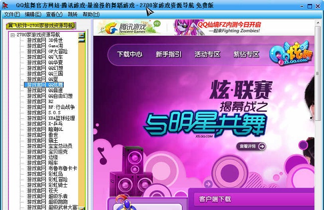The image size is (324, 210).
Task: Select tree item 游戏官网 飚车
Action: point(42,163)
